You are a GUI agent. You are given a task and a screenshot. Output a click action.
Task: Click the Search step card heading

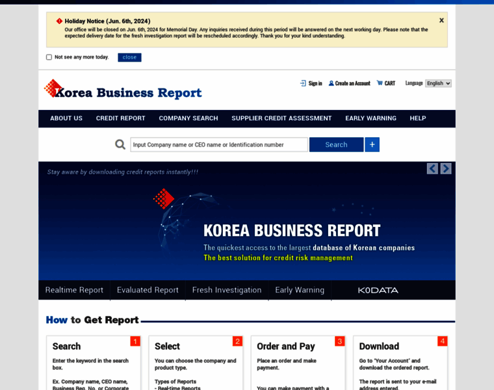[66, 346]
